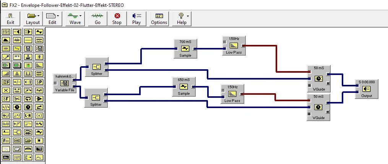
Task: Pick the L-R module in palette
Action: 28,116
